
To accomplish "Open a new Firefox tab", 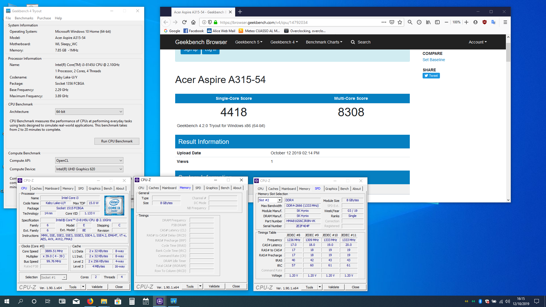I will click(240, 12).
